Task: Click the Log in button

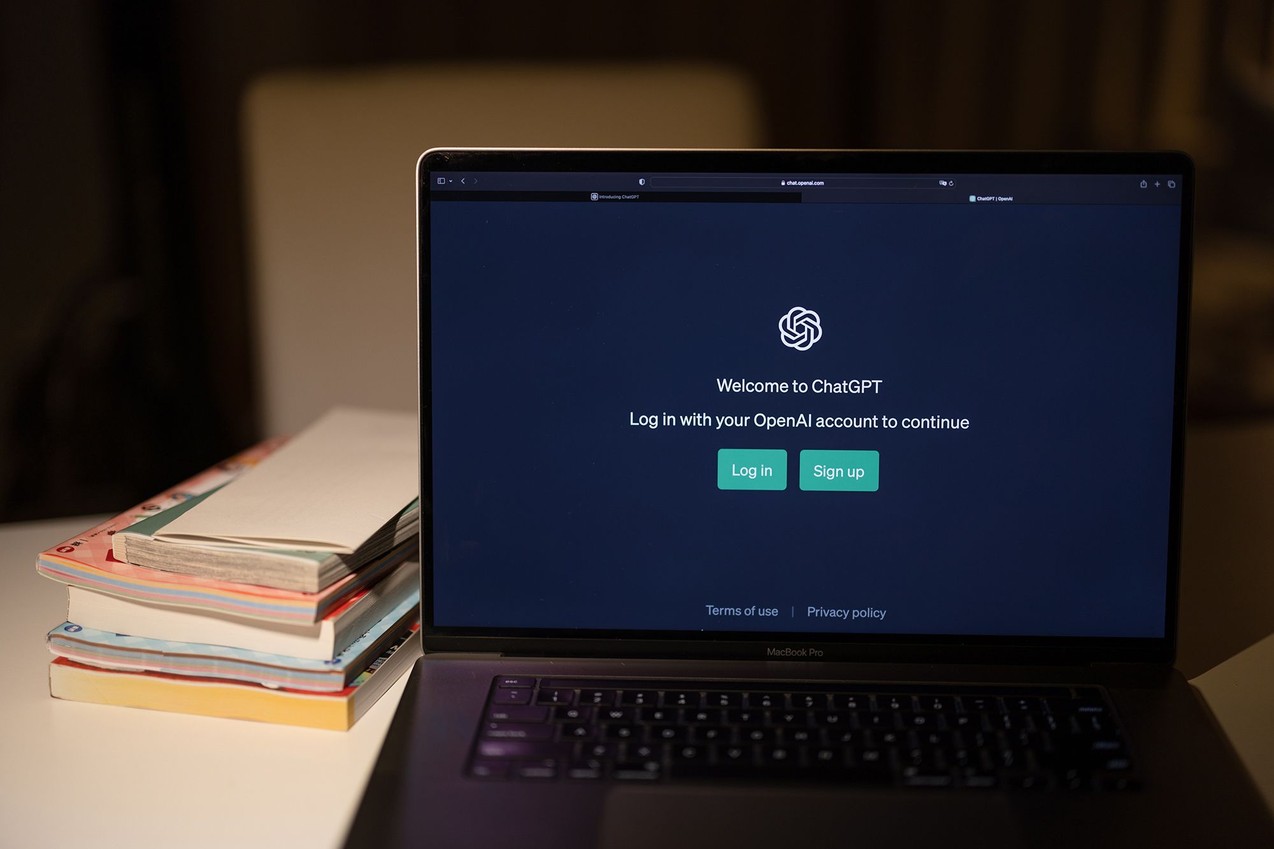Action: pyautogui.click(x=753, y=471)
